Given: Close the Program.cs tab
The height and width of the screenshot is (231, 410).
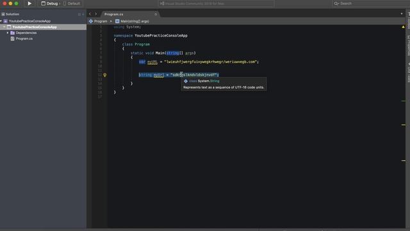Looking at the screenshot, I should click(x=156, y=14).
